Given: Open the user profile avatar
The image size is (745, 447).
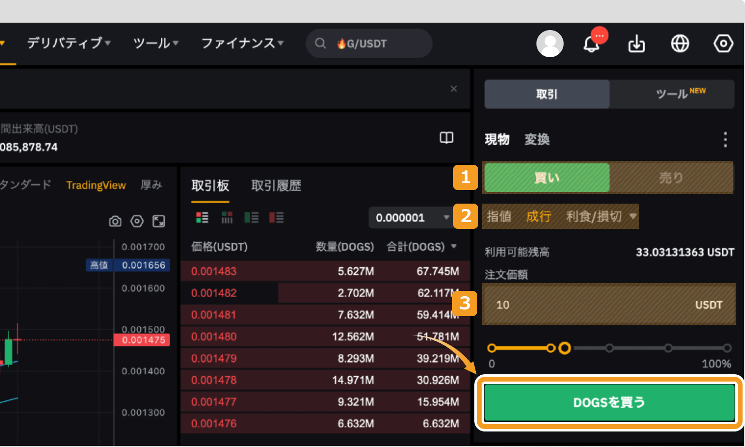Looking at the screenshot, I should [x=550, y=44].
